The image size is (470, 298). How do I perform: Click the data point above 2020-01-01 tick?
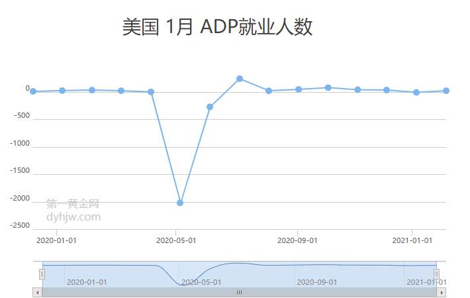(x=62, y=91)
